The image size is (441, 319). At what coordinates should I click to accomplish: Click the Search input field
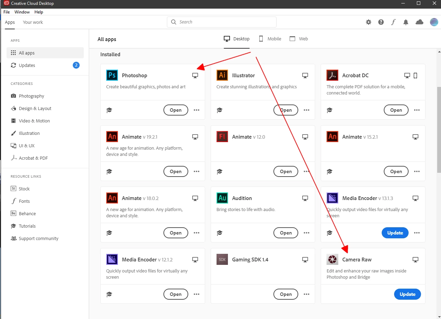pos(222,22)
